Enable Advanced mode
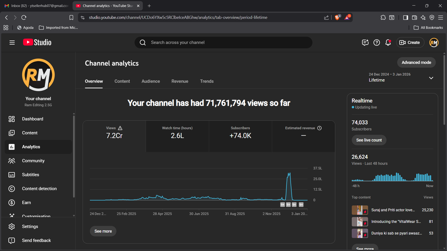447x251 pixels. [416, 62]
